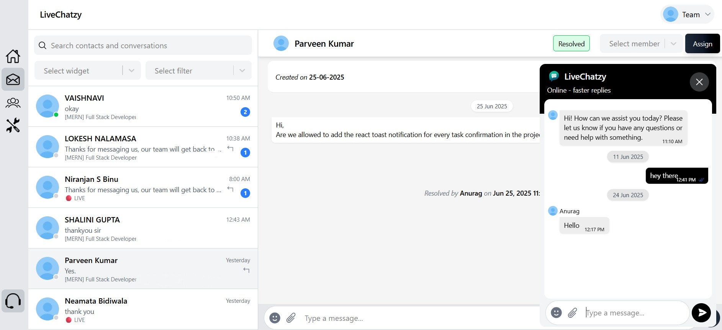Screen dimensions: 722x330
Task: Click the 'Created on 25-06-2025' text
Action: 310,77
